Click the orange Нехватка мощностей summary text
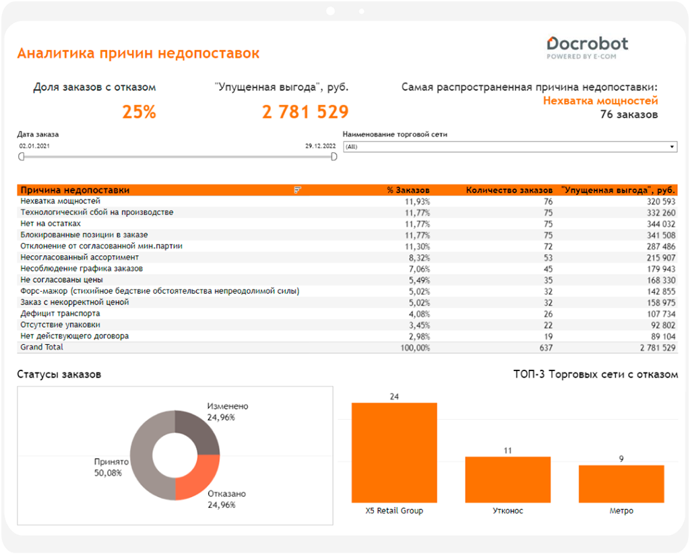Image resolution: width=690 pixels, height=555 pixels. (x=600, y=101)
